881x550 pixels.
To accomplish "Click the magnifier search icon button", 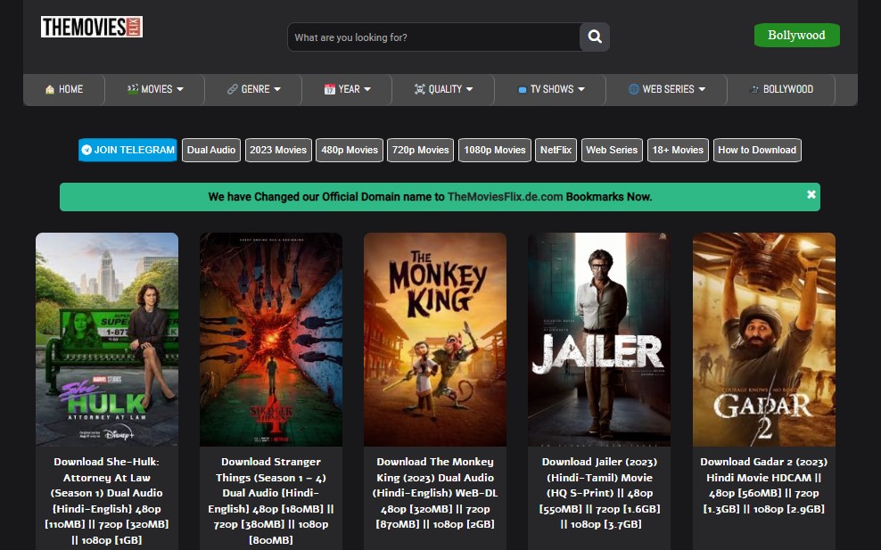I will click(595, 37).
